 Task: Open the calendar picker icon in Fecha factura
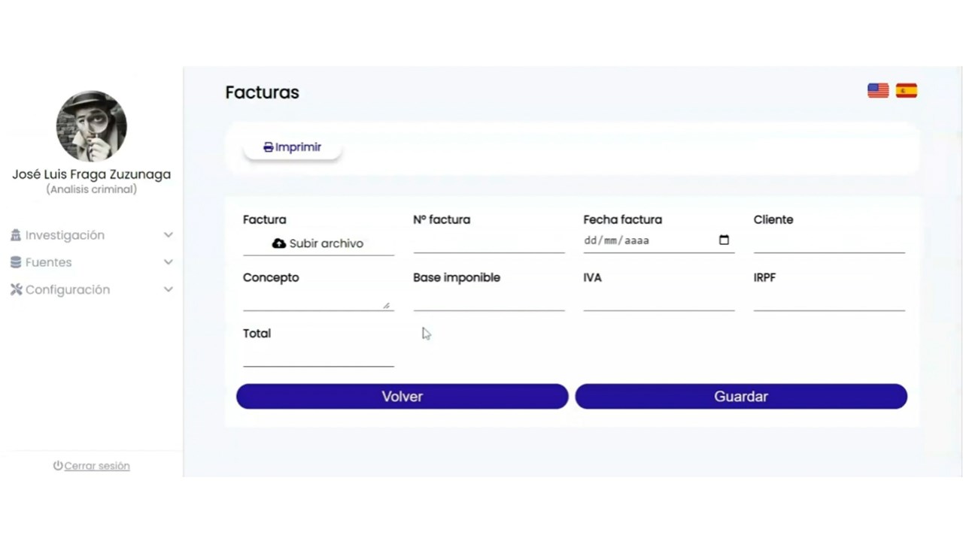point(724,240)
